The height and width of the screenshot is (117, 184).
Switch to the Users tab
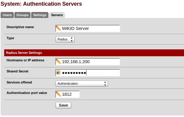tap(7, 15)
